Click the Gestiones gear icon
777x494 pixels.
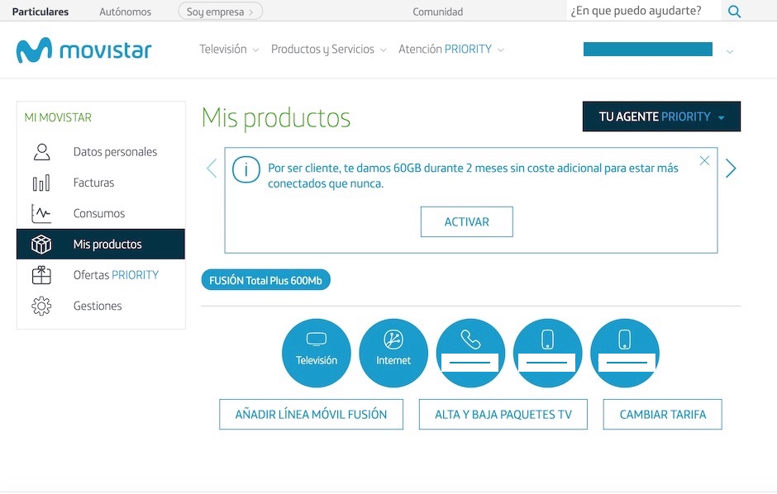41,306
